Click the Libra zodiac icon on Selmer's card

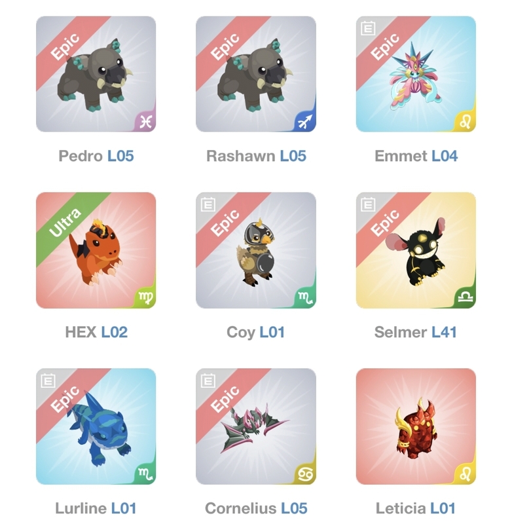click(x=466, y=297)
